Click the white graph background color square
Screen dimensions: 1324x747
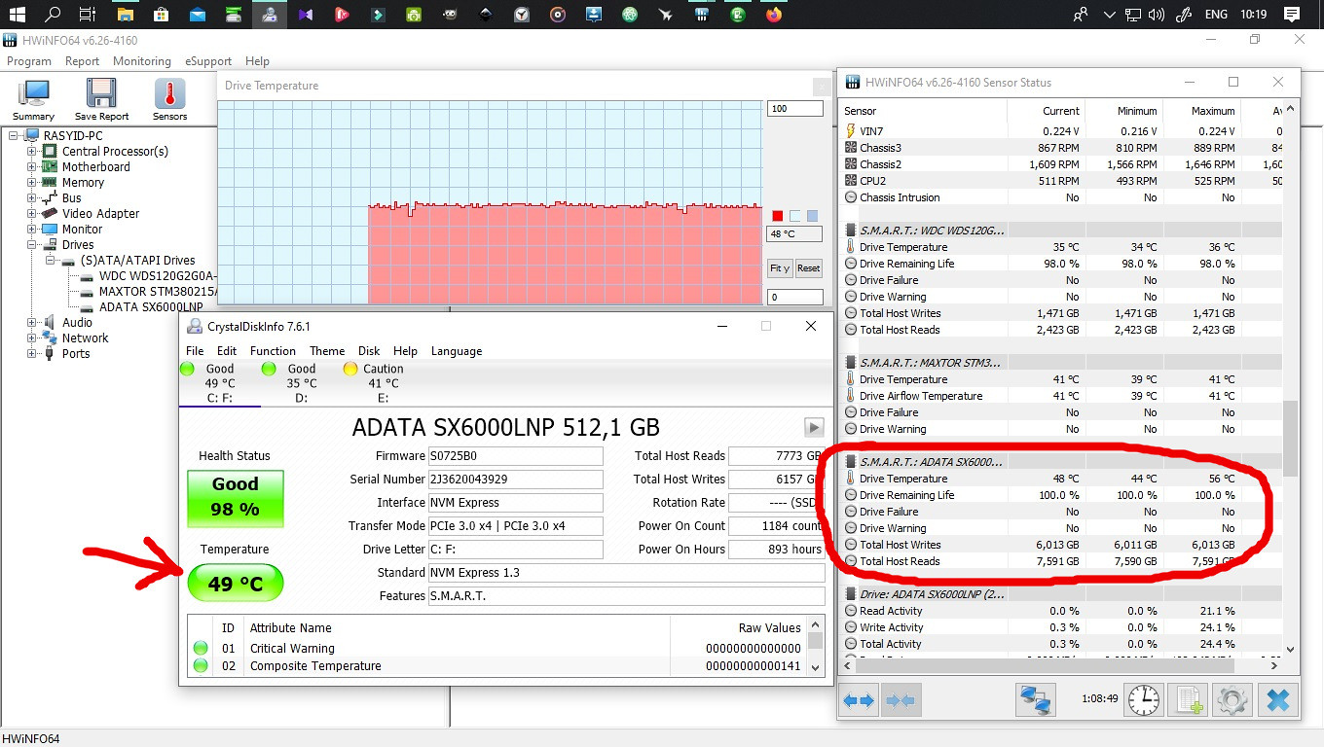pyautogui.click(x=795, y=216)
